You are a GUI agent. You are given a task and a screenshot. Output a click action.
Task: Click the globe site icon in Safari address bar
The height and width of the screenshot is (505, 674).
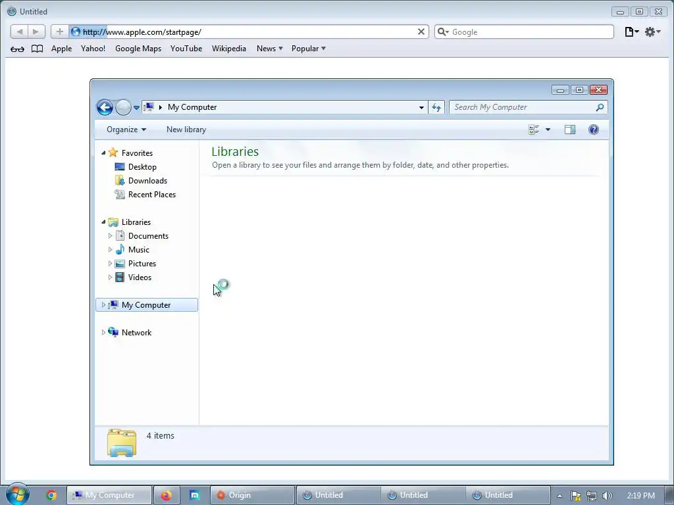pyautogui.click(x=76, y=32)
